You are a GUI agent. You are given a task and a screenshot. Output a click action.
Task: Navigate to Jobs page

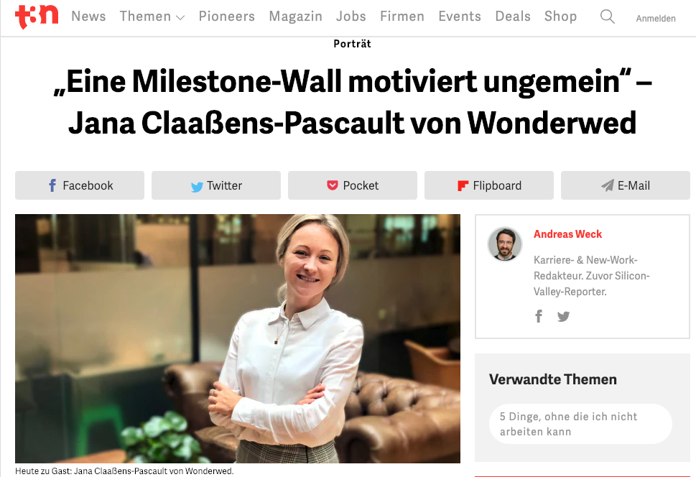coord(351,17)
